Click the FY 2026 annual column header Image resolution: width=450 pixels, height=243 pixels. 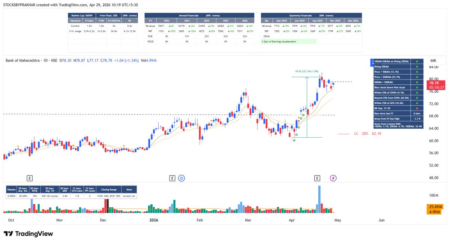[x=245, y=21]
